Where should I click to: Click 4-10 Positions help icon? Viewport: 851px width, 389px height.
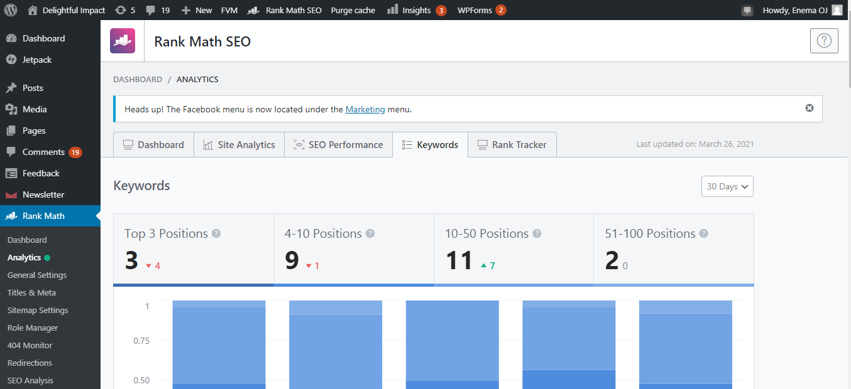[x=370, y=233]
